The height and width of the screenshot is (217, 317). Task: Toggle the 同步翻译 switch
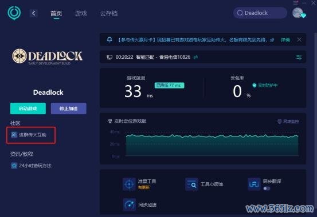tap(267, 188)
